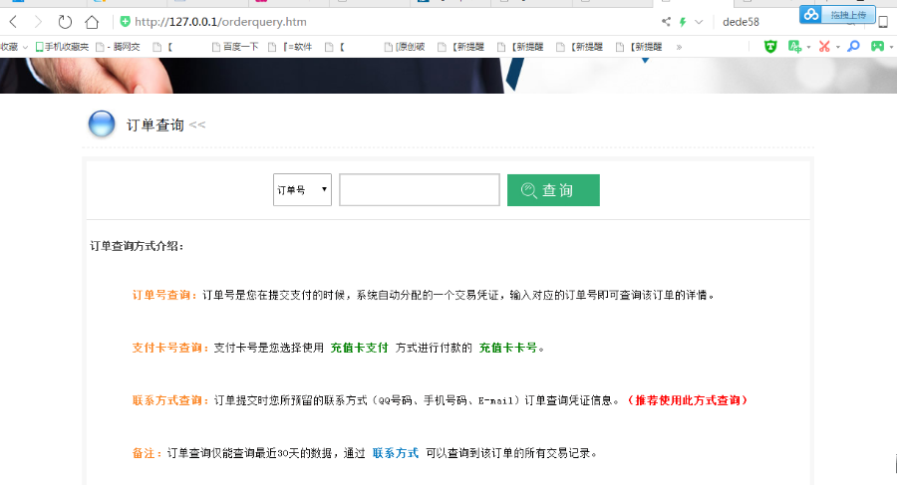Viewport: 897px width, 485px height.
Task: Click the 订单查询 page heading
Action: (x=155, y=125)
